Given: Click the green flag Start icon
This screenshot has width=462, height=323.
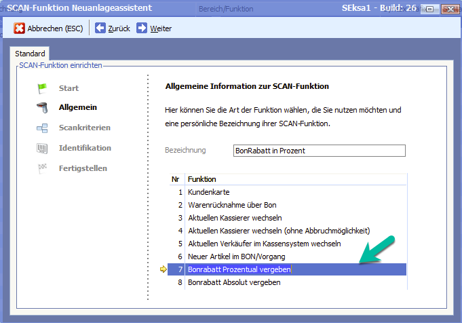Looking at the screenshot, I should [43, 88].
